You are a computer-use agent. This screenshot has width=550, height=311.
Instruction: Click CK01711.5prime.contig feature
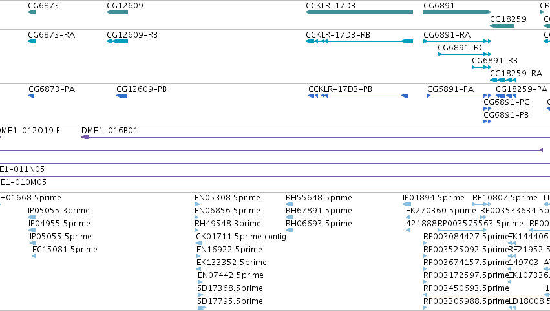pos(199,243)
